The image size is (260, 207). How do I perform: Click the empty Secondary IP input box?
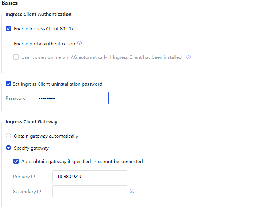point(90,191)
